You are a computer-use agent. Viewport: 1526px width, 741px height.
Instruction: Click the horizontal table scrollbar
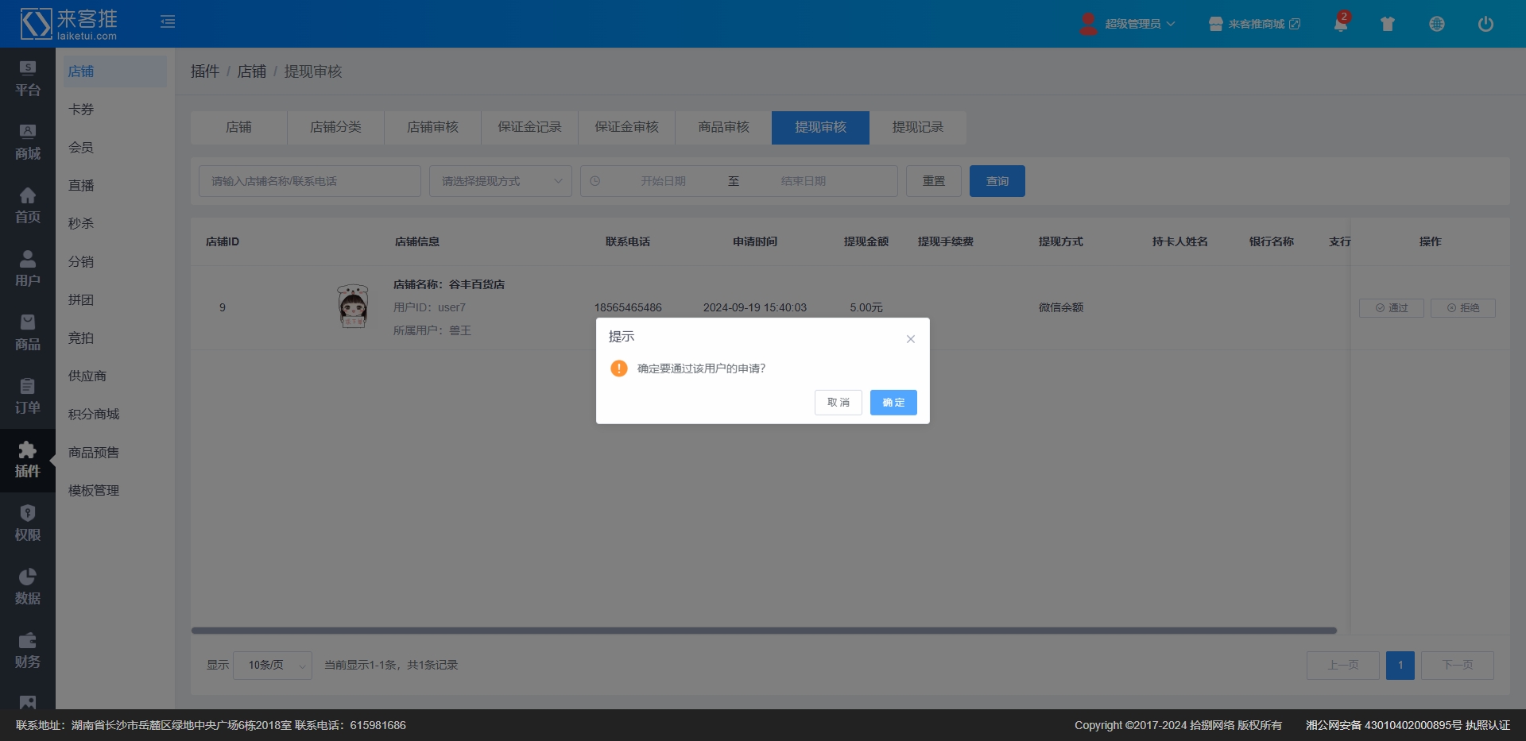click(x=763, y=631)
